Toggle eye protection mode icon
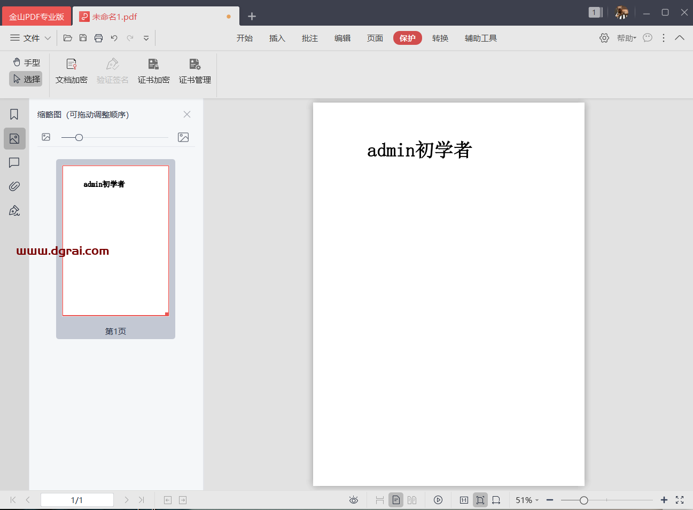693x510 pixels. pyautogui.click(x=354, y=500)
